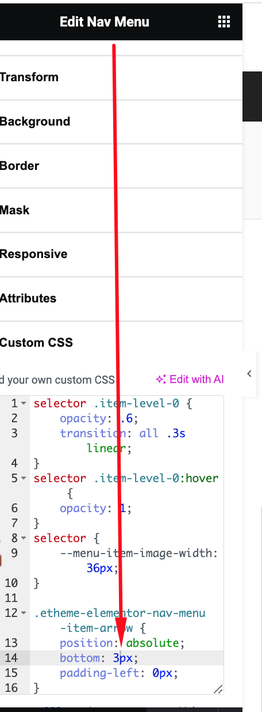
Task: Click the Edit with AI sparkle icon
Action: click(x=161, y=379)
